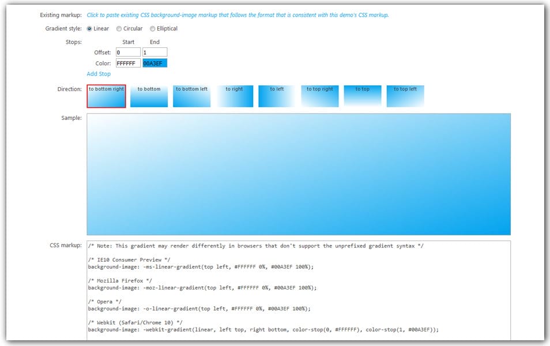This screenshot has height=346, width=550.
Task: Click the FFFFFF start color field
Action: [x=128, y=63]
